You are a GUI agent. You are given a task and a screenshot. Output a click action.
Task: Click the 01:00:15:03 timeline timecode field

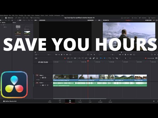pyautogui.click(x=43, y=62)
